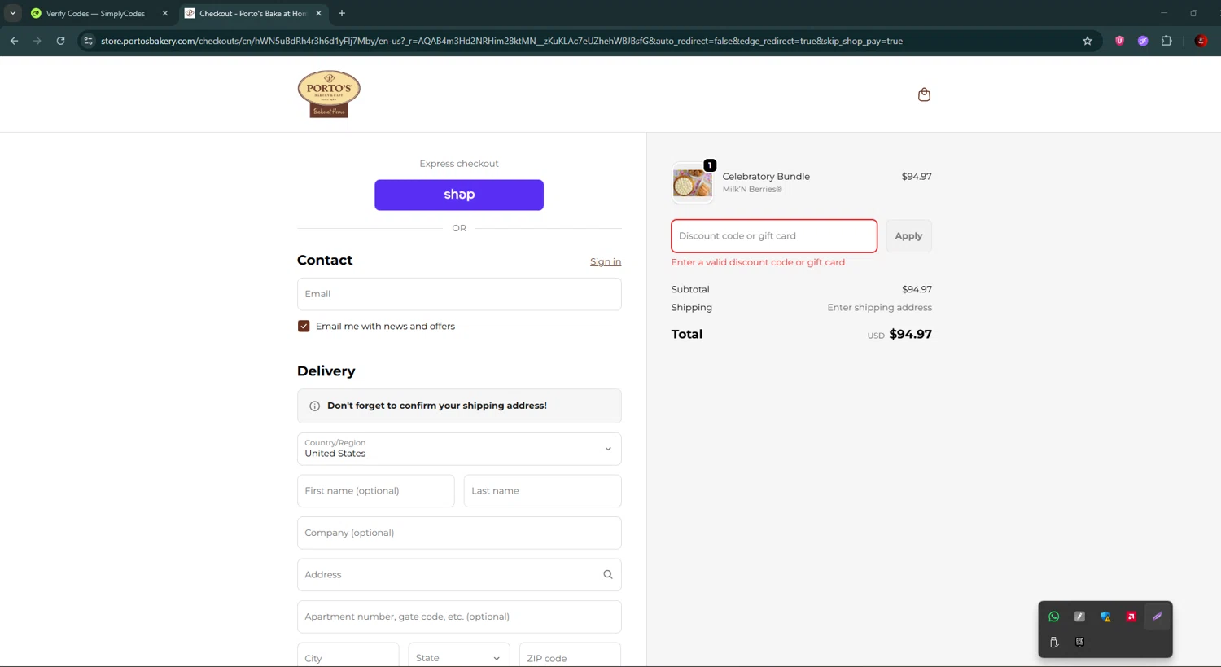Open the tab search dropdown arrow
This screenshot has width=1221, height=667.
13,13
